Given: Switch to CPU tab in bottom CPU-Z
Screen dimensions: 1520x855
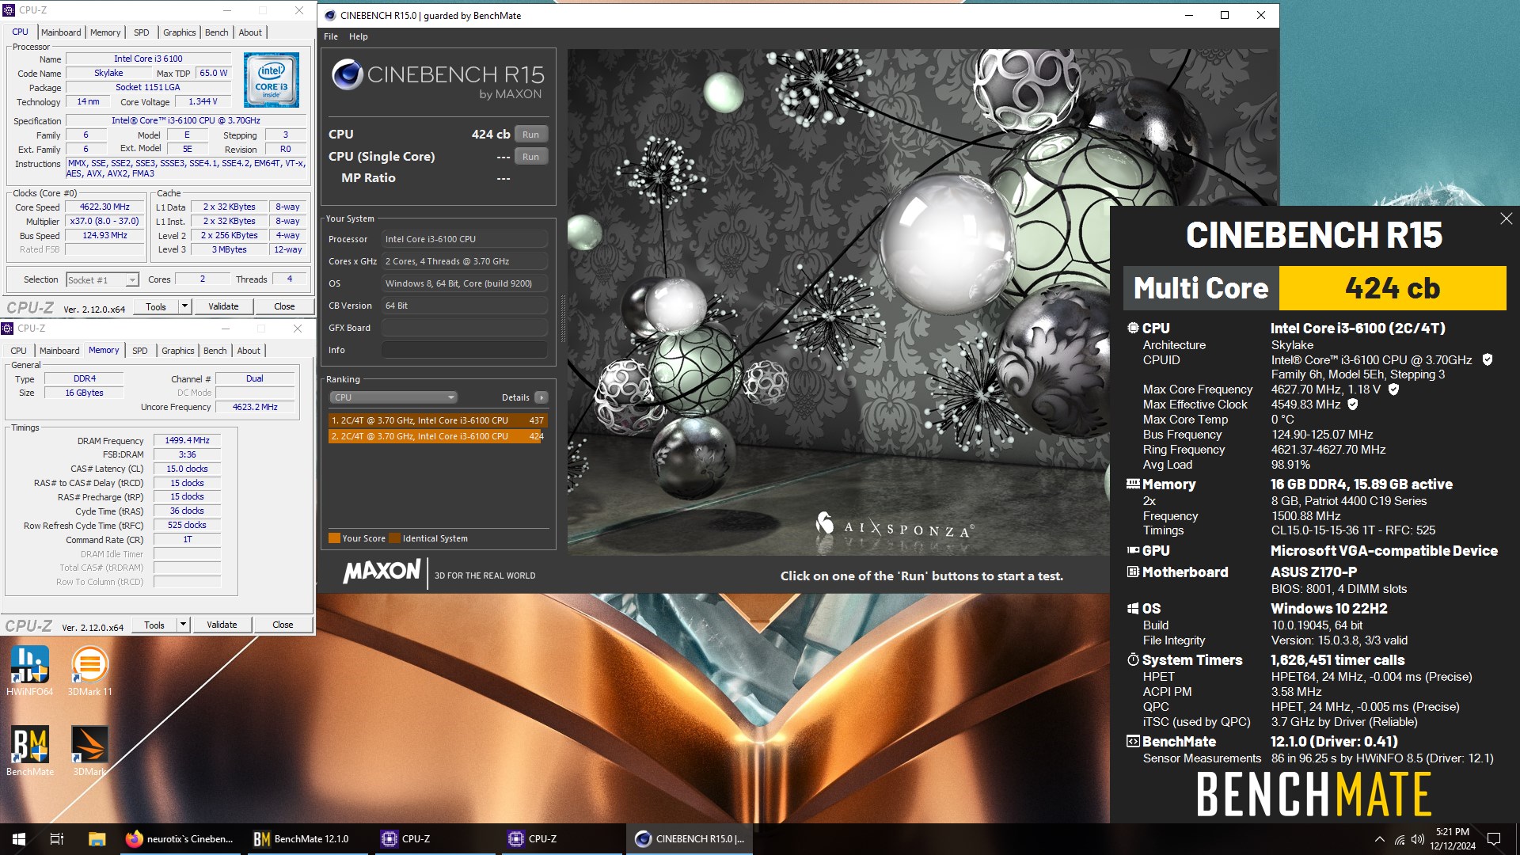Looking at the screenshot, I should 18,351.
